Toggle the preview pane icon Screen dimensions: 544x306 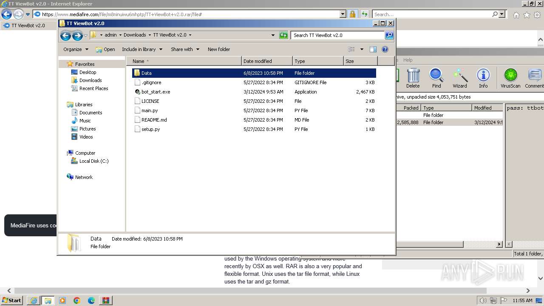(373, 49)
